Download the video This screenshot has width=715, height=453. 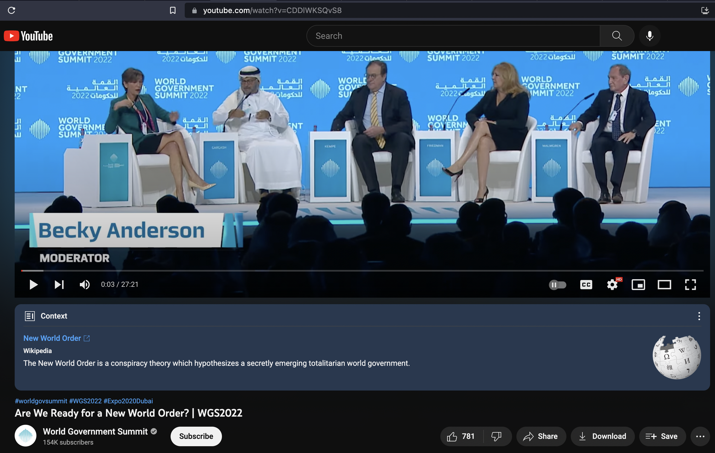603,436
